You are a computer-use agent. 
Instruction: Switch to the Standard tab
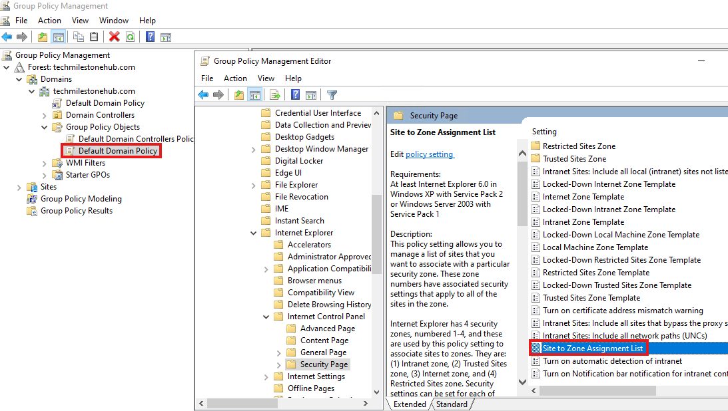(x=452, y=404)
